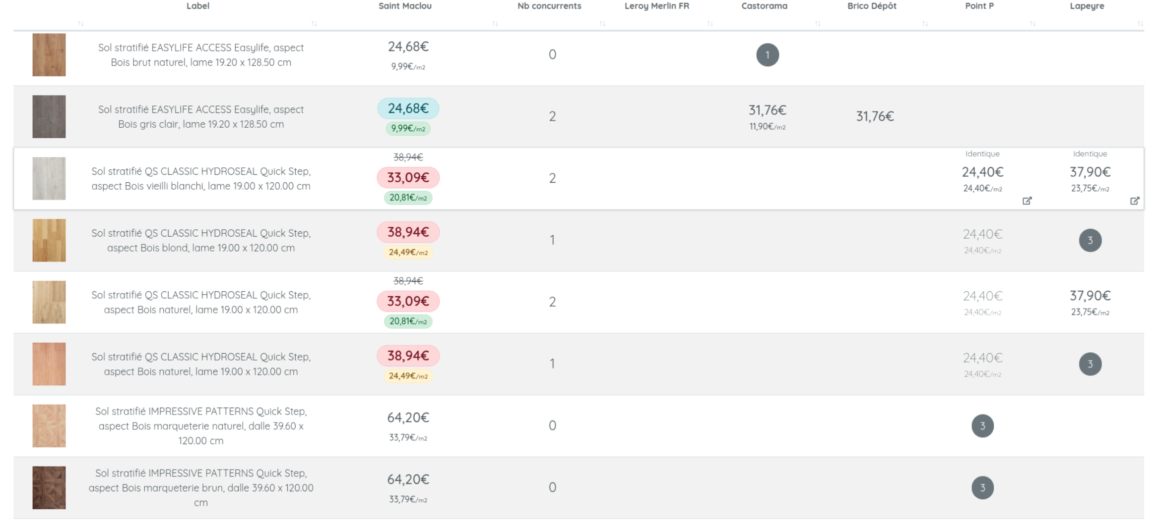Open the Bois gris clair product thumbnail
Viewport: 1157px width, 524px height.
point(49,116)
